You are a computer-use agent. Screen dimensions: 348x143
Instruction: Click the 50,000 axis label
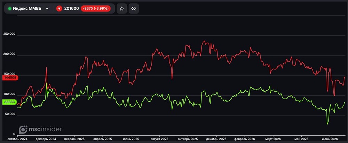(10, 114)
